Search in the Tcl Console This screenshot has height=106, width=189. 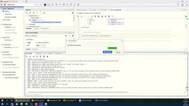(x=27, y=57)
